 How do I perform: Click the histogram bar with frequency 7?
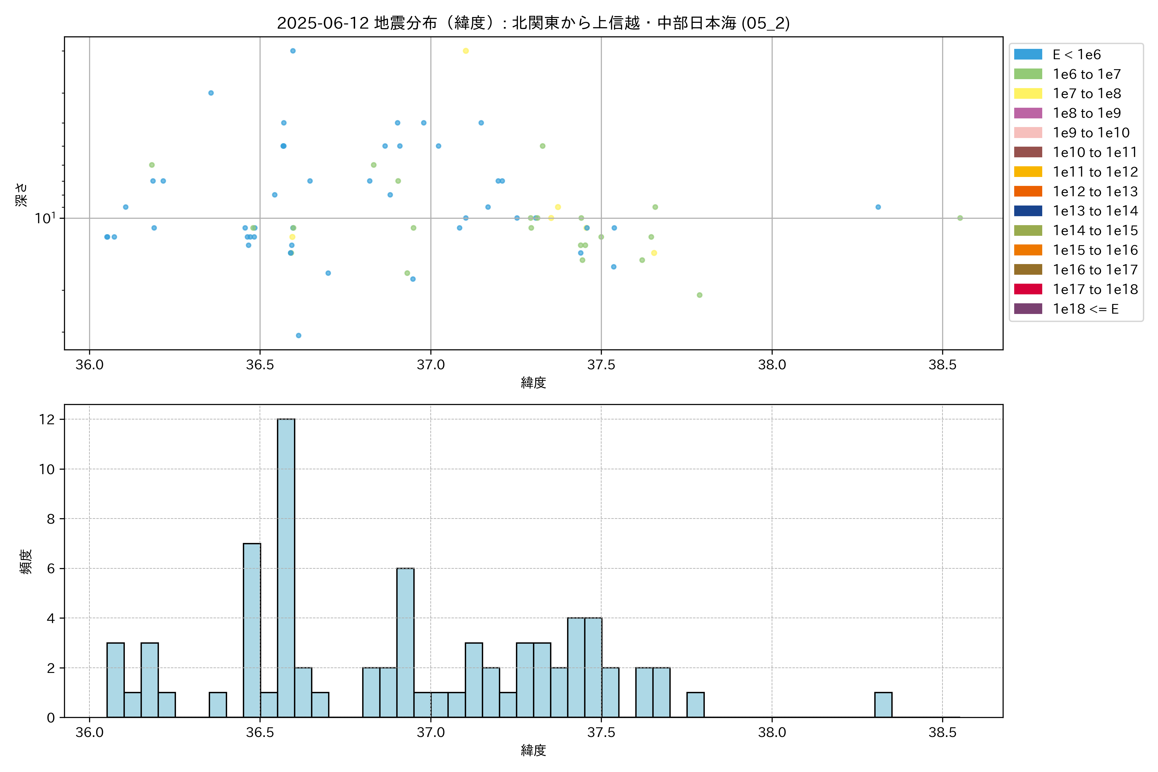coord(252,630)
